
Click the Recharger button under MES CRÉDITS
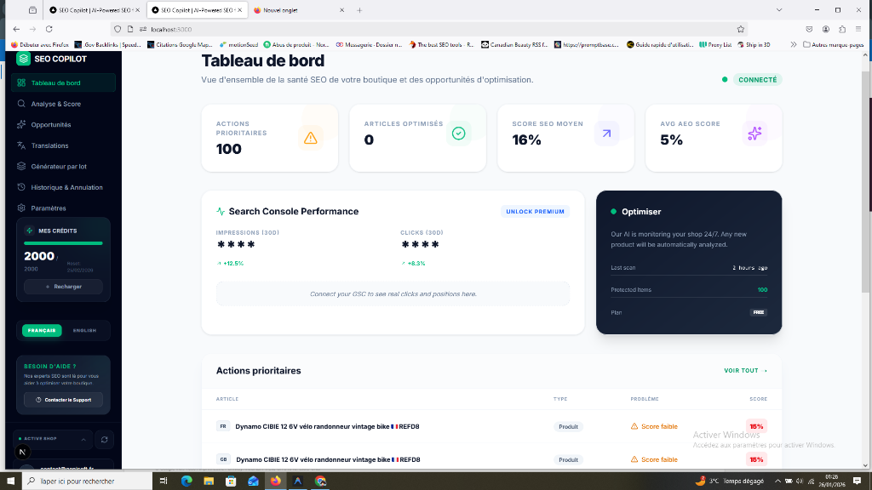point(63,287)
